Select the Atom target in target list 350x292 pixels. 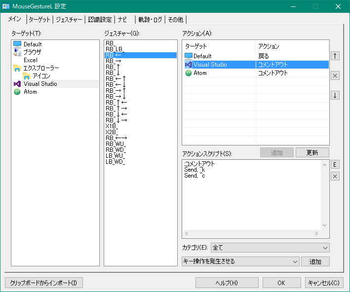[x=30, y=92]
